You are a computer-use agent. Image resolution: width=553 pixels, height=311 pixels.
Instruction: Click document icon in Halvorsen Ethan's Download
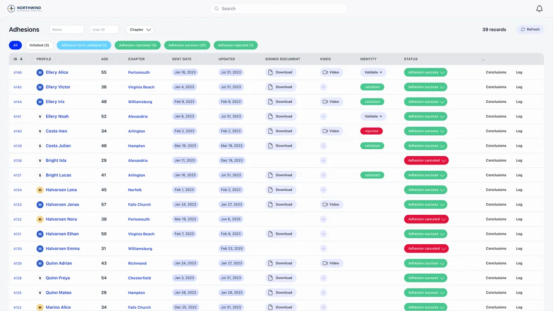[271, 234]
